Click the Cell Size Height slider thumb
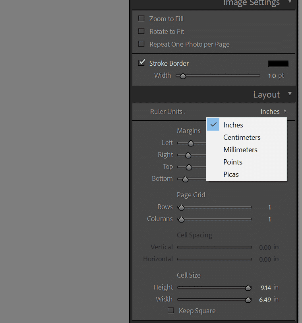This screenshot has width=302, height=323. (248, 287)
